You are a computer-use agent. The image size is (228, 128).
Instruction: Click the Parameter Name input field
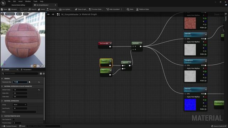tap(20, 82)
